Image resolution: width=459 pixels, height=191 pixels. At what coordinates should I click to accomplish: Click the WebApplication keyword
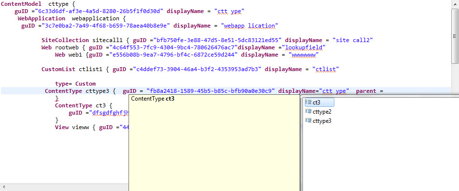pos(41,18)
